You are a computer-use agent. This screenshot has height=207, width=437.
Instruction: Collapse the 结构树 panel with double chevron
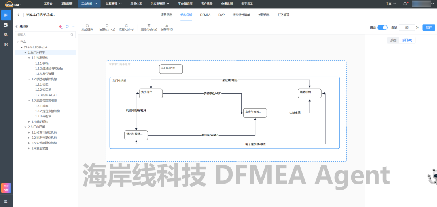click(17, 27)
